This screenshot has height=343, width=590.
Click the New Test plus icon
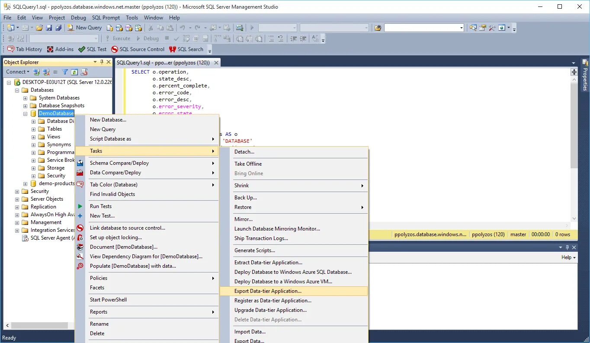click(x=80, y=216)
